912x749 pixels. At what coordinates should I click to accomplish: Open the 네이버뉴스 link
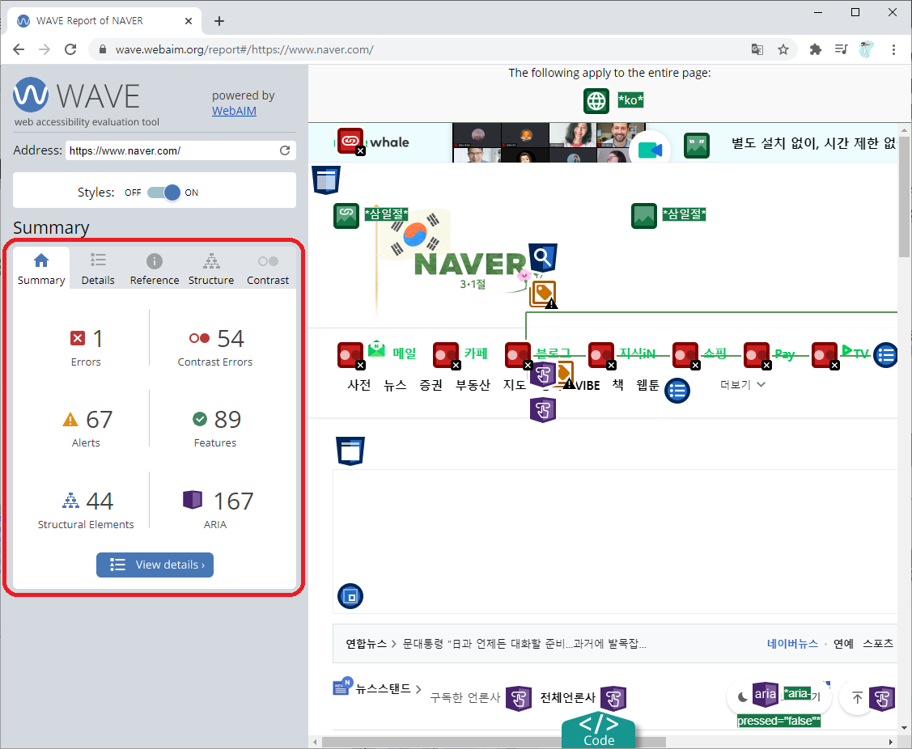(792, 643)
